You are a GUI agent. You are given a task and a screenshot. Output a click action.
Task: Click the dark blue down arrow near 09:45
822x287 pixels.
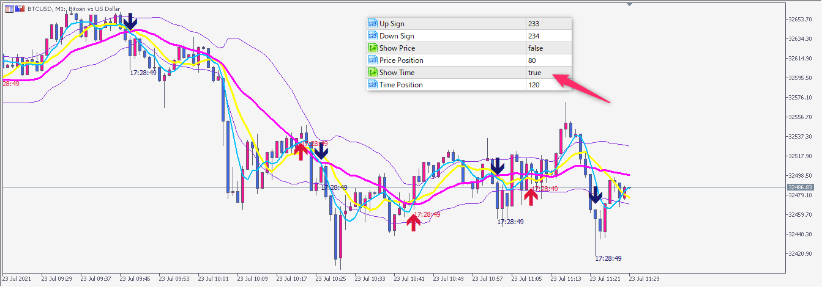click(x=130, y=22)
